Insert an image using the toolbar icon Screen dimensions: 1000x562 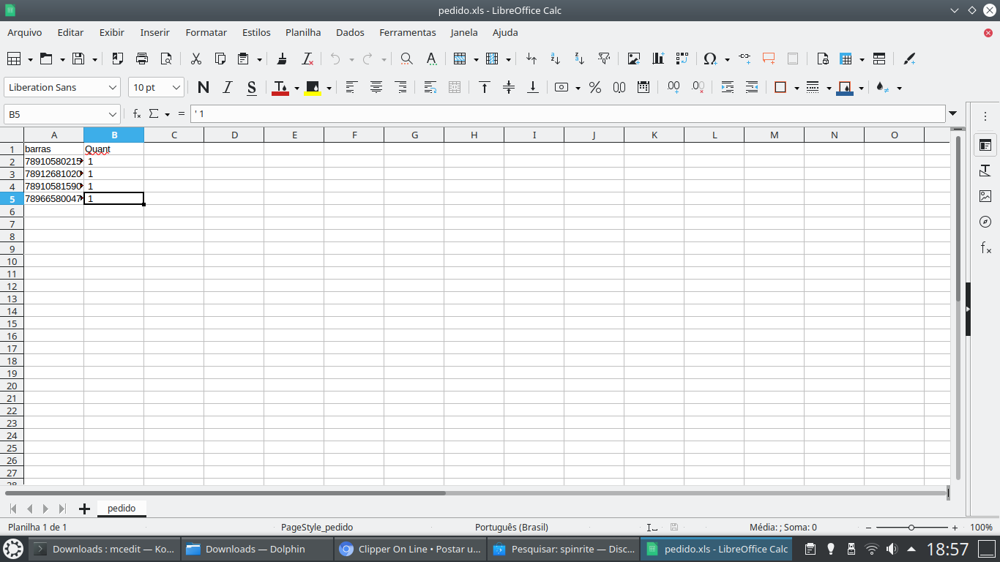(x=634, y=59)
